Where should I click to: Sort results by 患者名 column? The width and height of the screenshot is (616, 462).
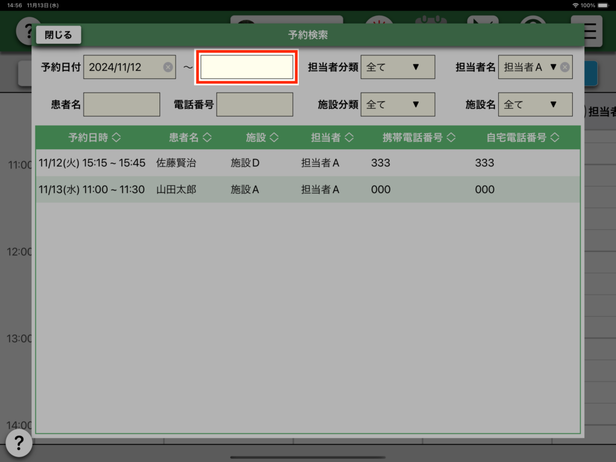pyautogui.click(x=190, y=138)
